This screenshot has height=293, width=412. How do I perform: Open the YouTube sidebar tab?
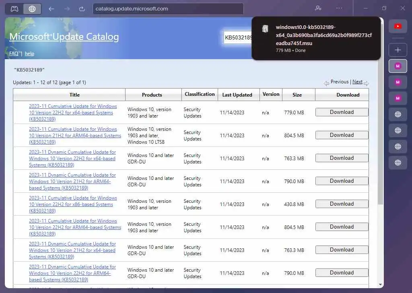click(398, 26)
